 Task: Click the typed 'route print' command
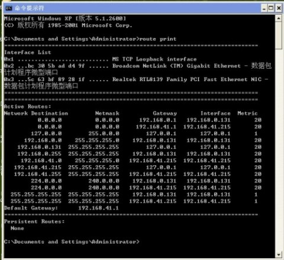(x=158, y=39)
